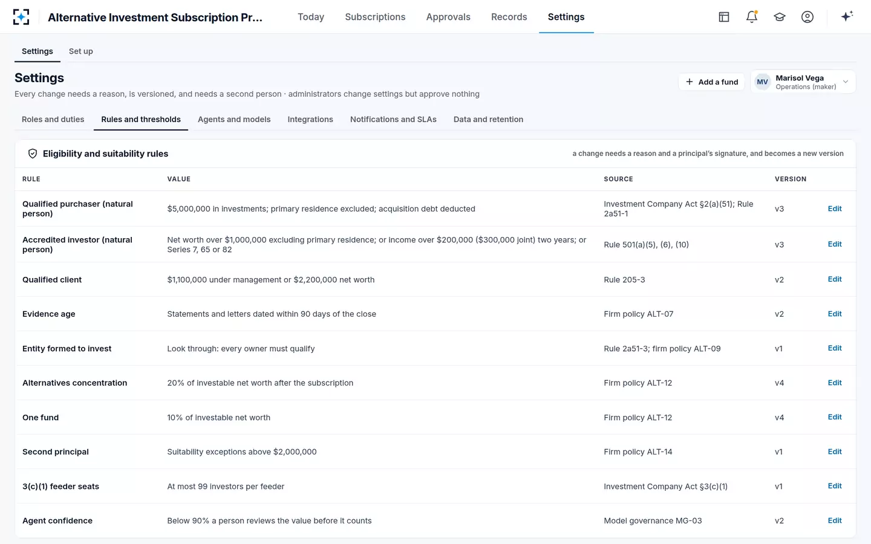871x544 pixels.
Task: Open the graduation cap learning icon
Action: pos(780,17)
